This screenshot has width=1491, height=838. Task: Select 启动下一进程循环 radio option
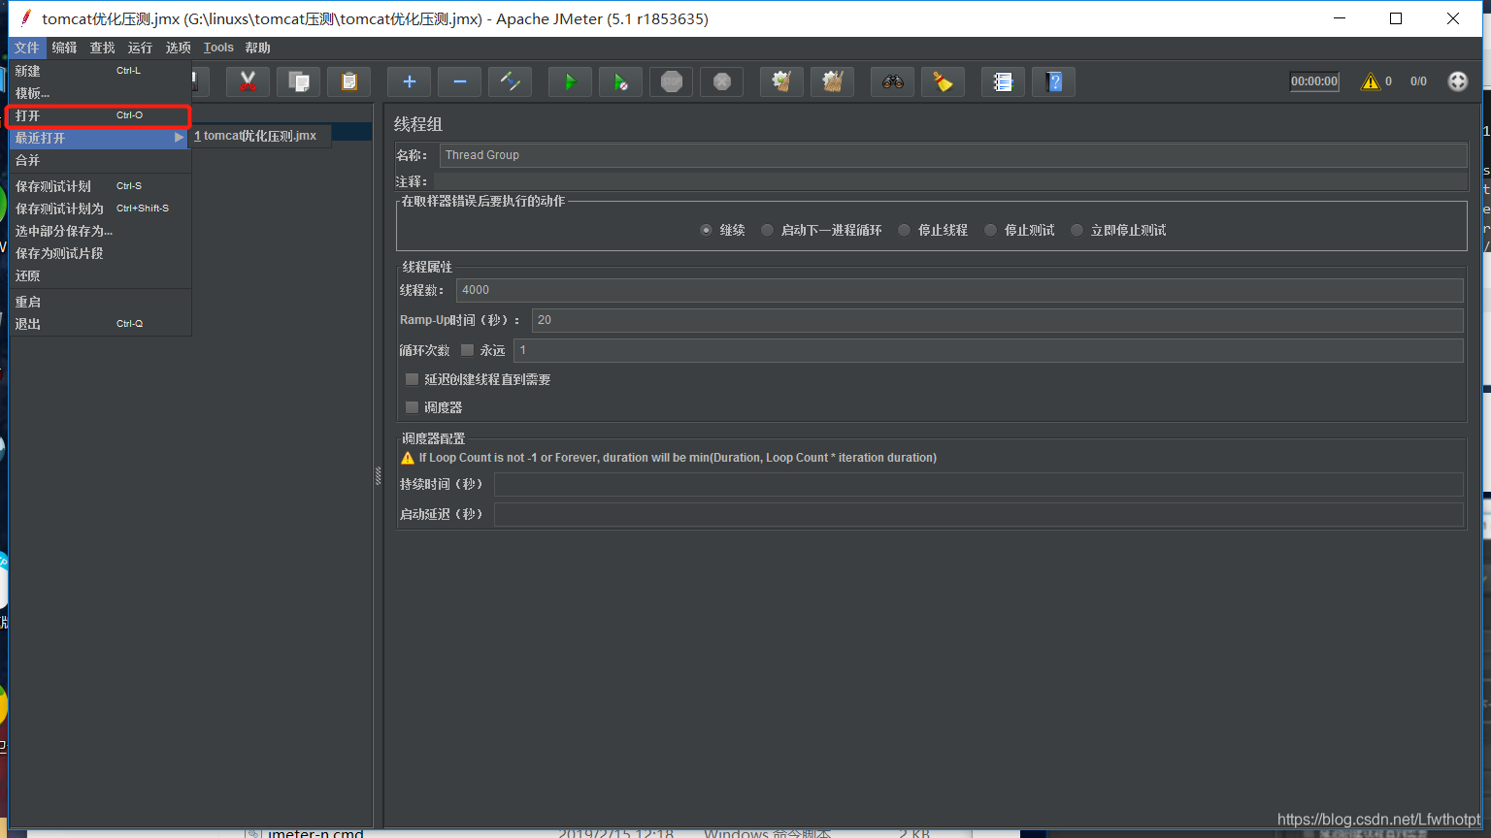(767, 230)
